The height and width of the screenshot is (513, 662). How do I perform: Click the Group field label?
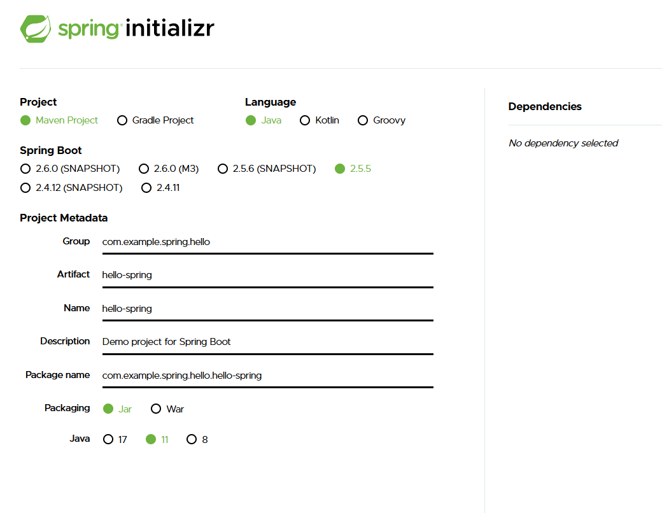76,241
